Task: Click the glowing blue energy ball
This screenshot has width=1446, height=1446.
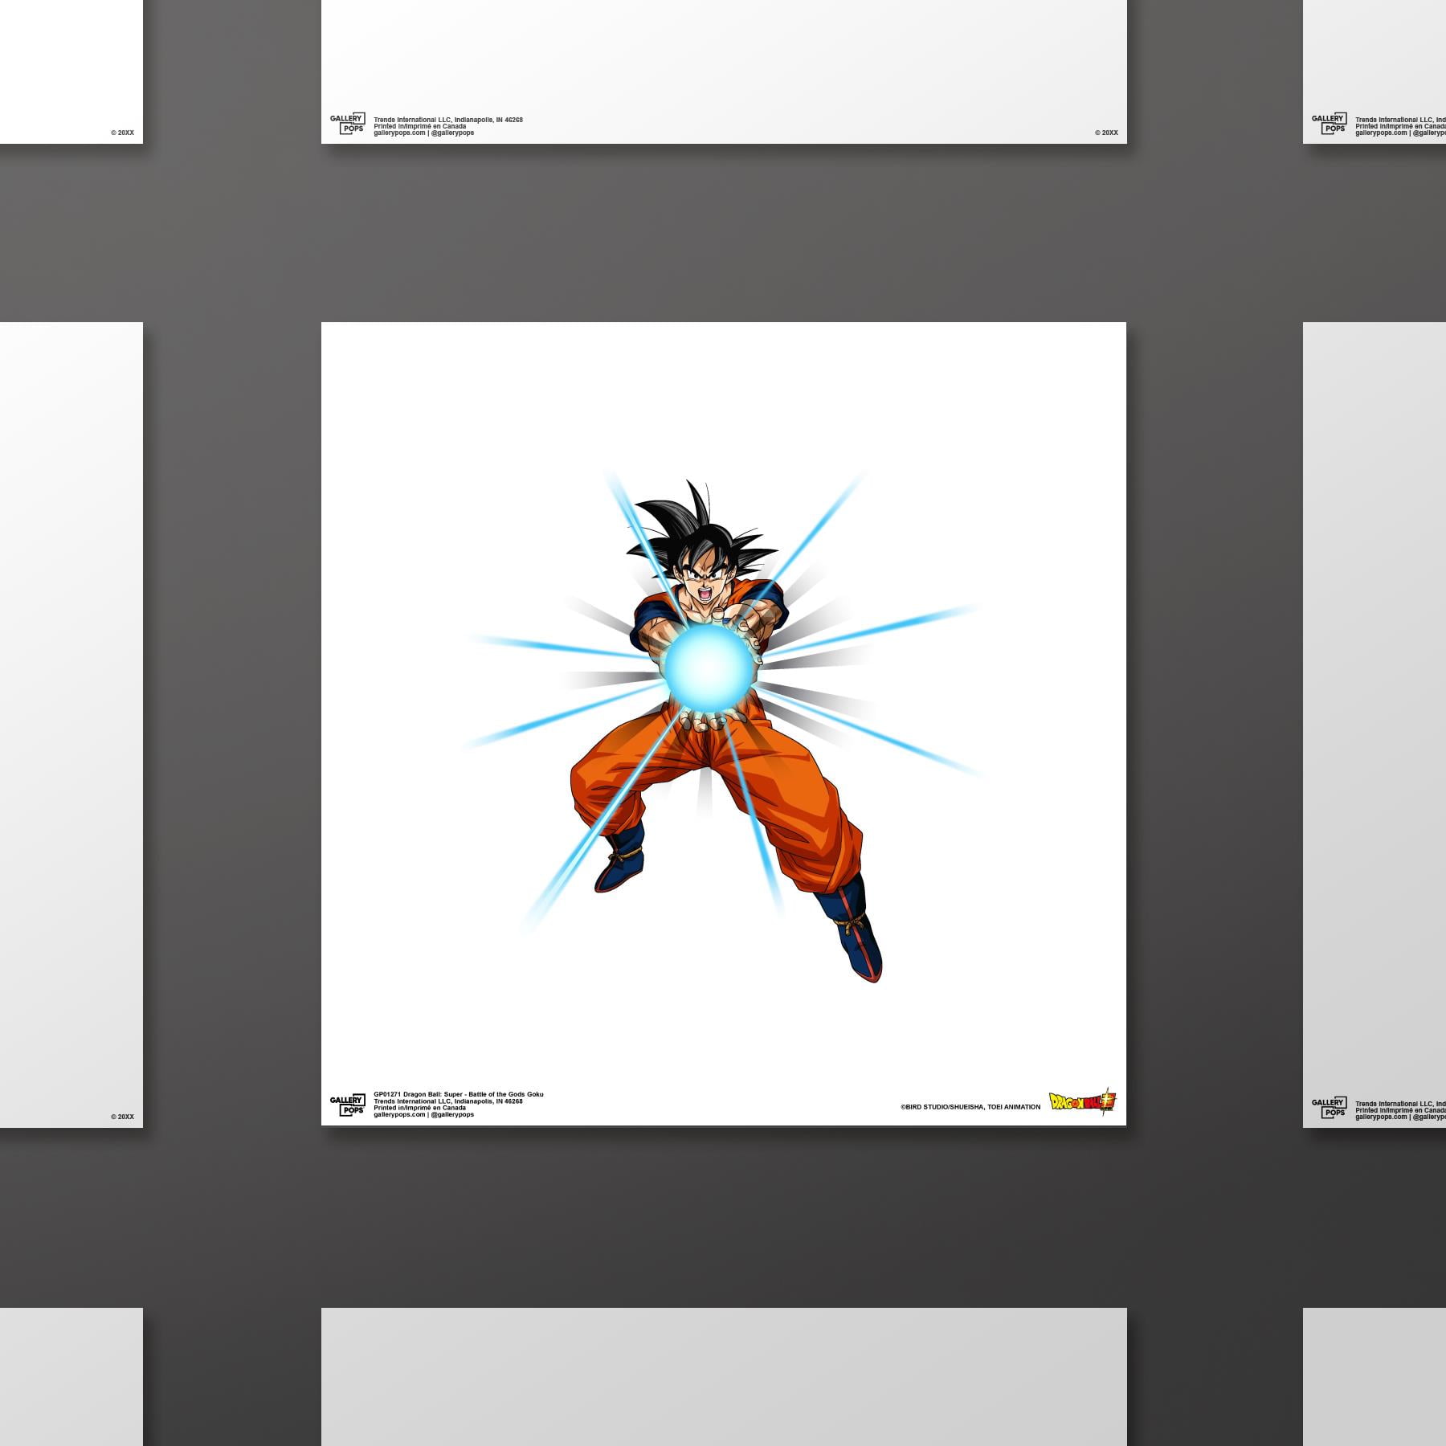Action: [708, 665]
